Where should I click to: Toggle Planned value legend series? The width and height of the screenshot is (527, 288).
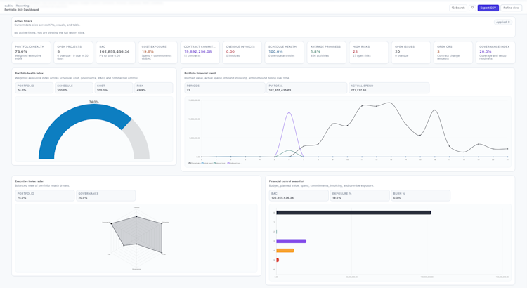coord(195,163)
